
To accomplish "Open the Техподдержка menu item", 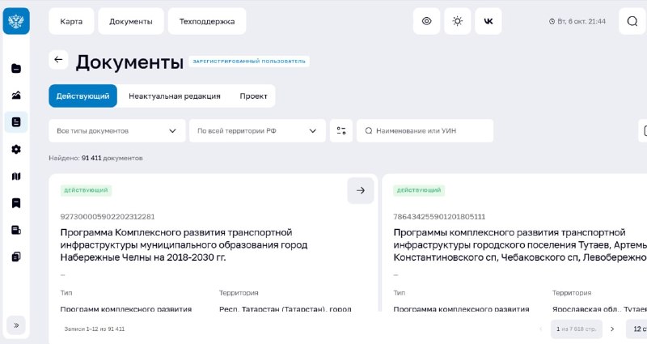I will click(207, 21).
